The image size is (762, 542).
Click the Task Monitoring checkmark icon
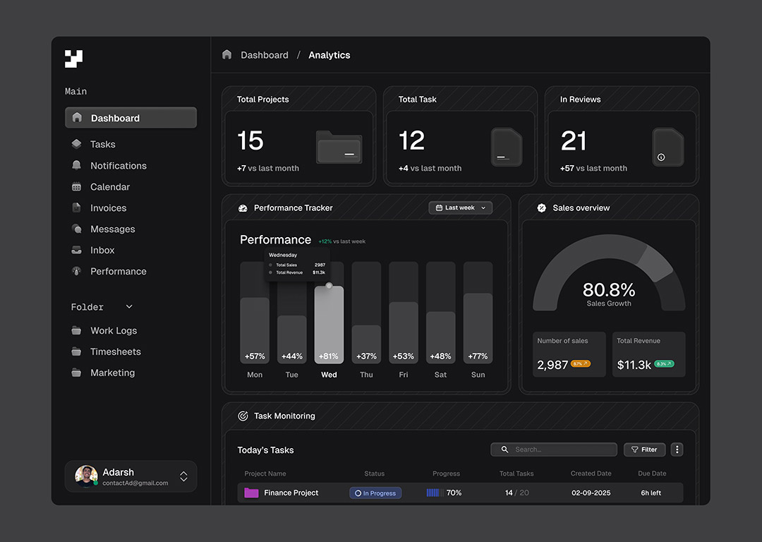(243, 416)
